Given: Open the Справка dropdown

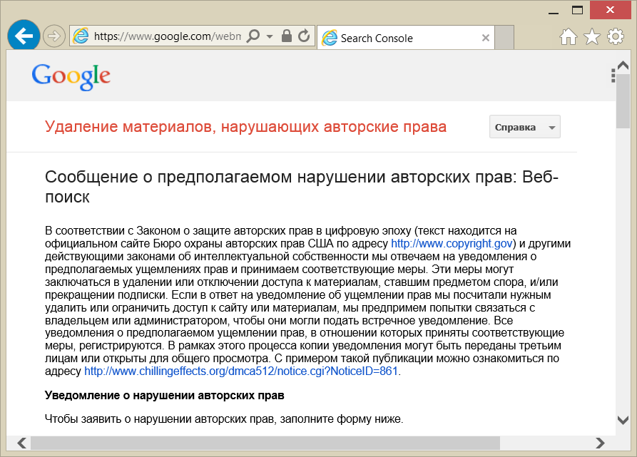Looking at the screenshot, I should (525, 127).
